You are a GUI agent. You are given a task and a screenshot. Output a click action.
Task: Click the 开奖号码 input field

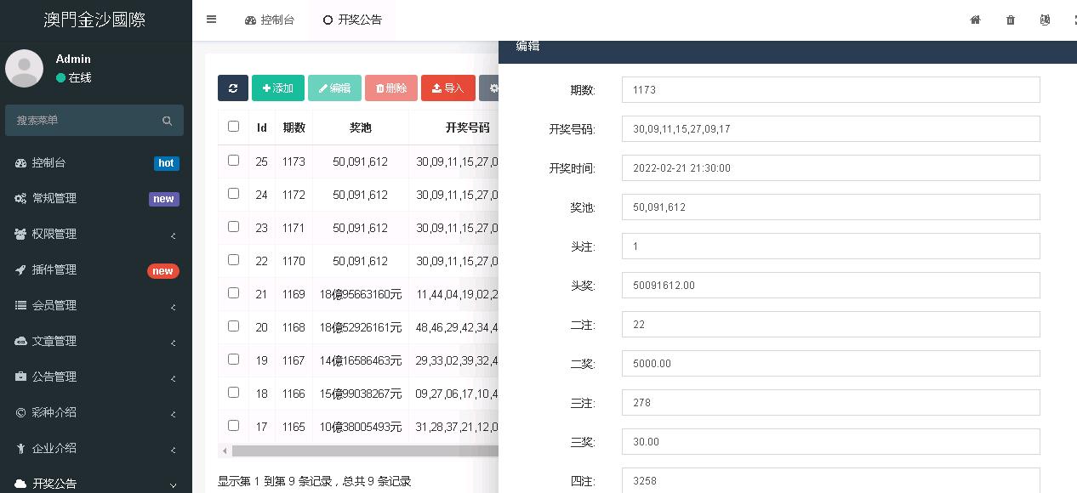(830, 129)
